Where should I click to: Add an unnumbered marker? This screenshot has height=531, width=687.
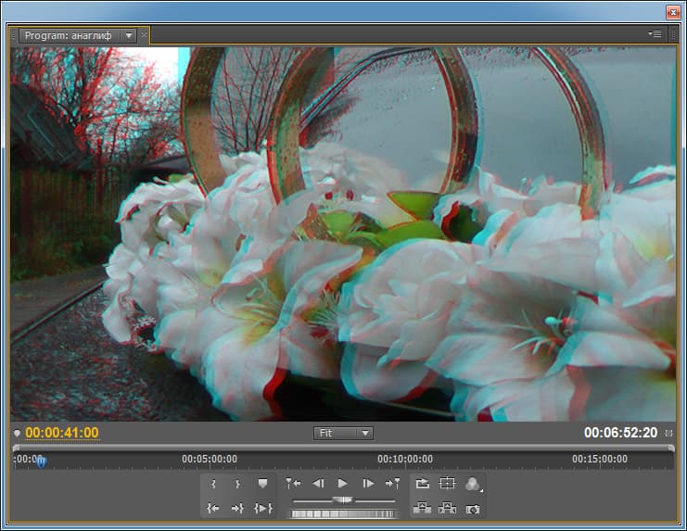coord(262,484)
